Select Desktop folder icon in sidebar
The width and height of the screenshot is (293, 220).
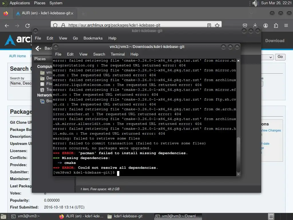42,78
